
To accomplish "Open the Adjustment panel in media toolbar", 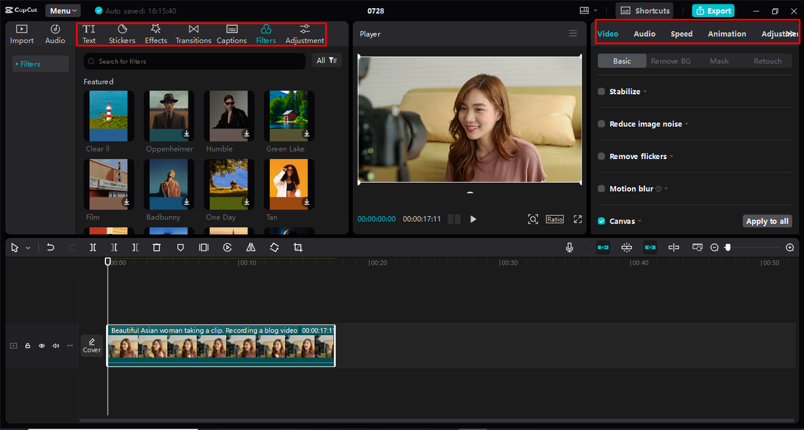I will click(x=305, y=34).
